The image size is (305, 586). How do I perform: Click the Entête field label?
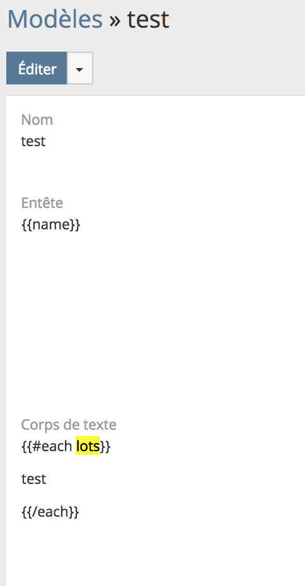click(x=42, y=203)
